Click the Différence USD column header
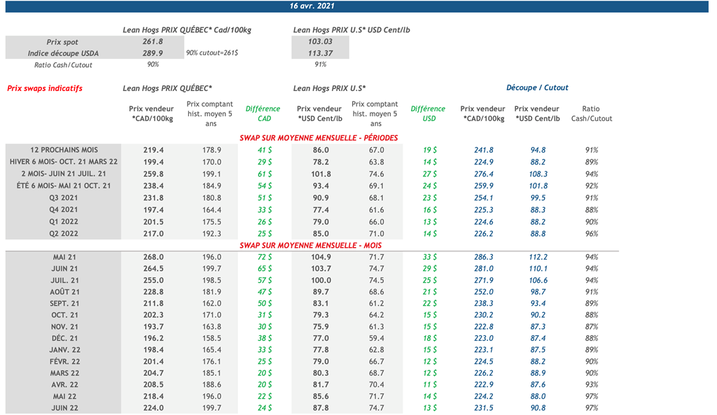The height and width of the screenshot is (415, 717). [x=428, y=113]
